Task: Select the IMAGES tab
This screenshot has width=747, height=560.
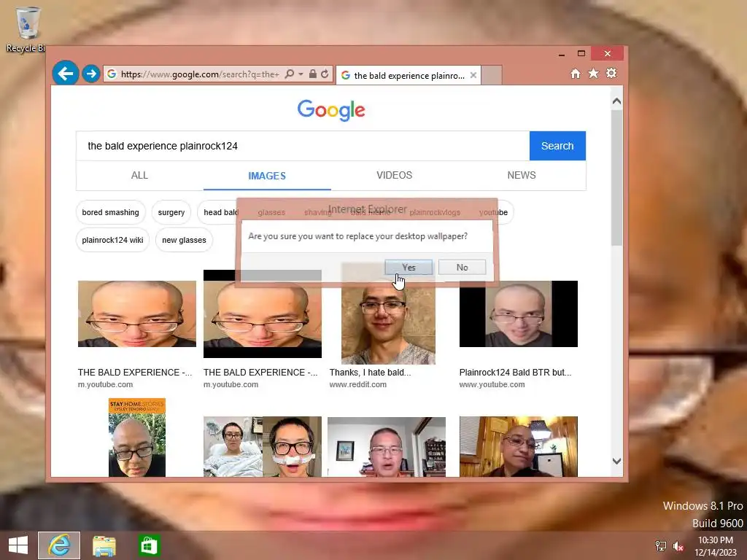Action: click(267, 176)
